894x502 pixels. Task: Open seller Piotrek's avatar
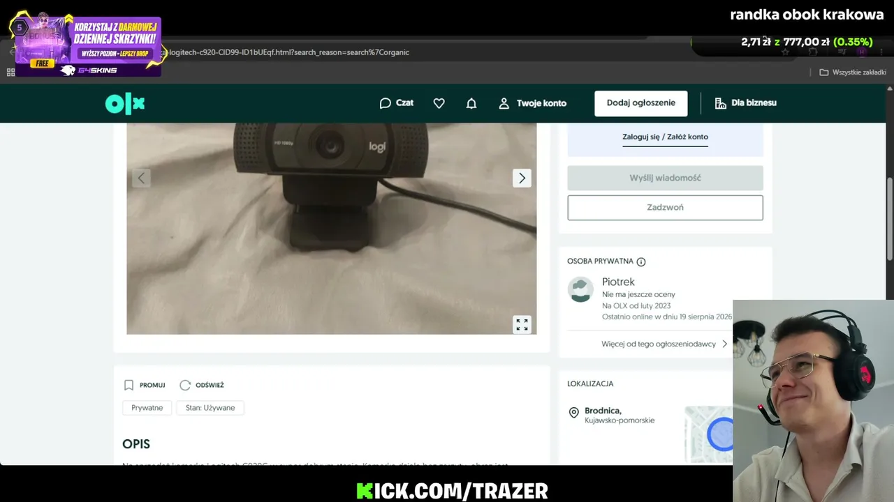(580, 289)
